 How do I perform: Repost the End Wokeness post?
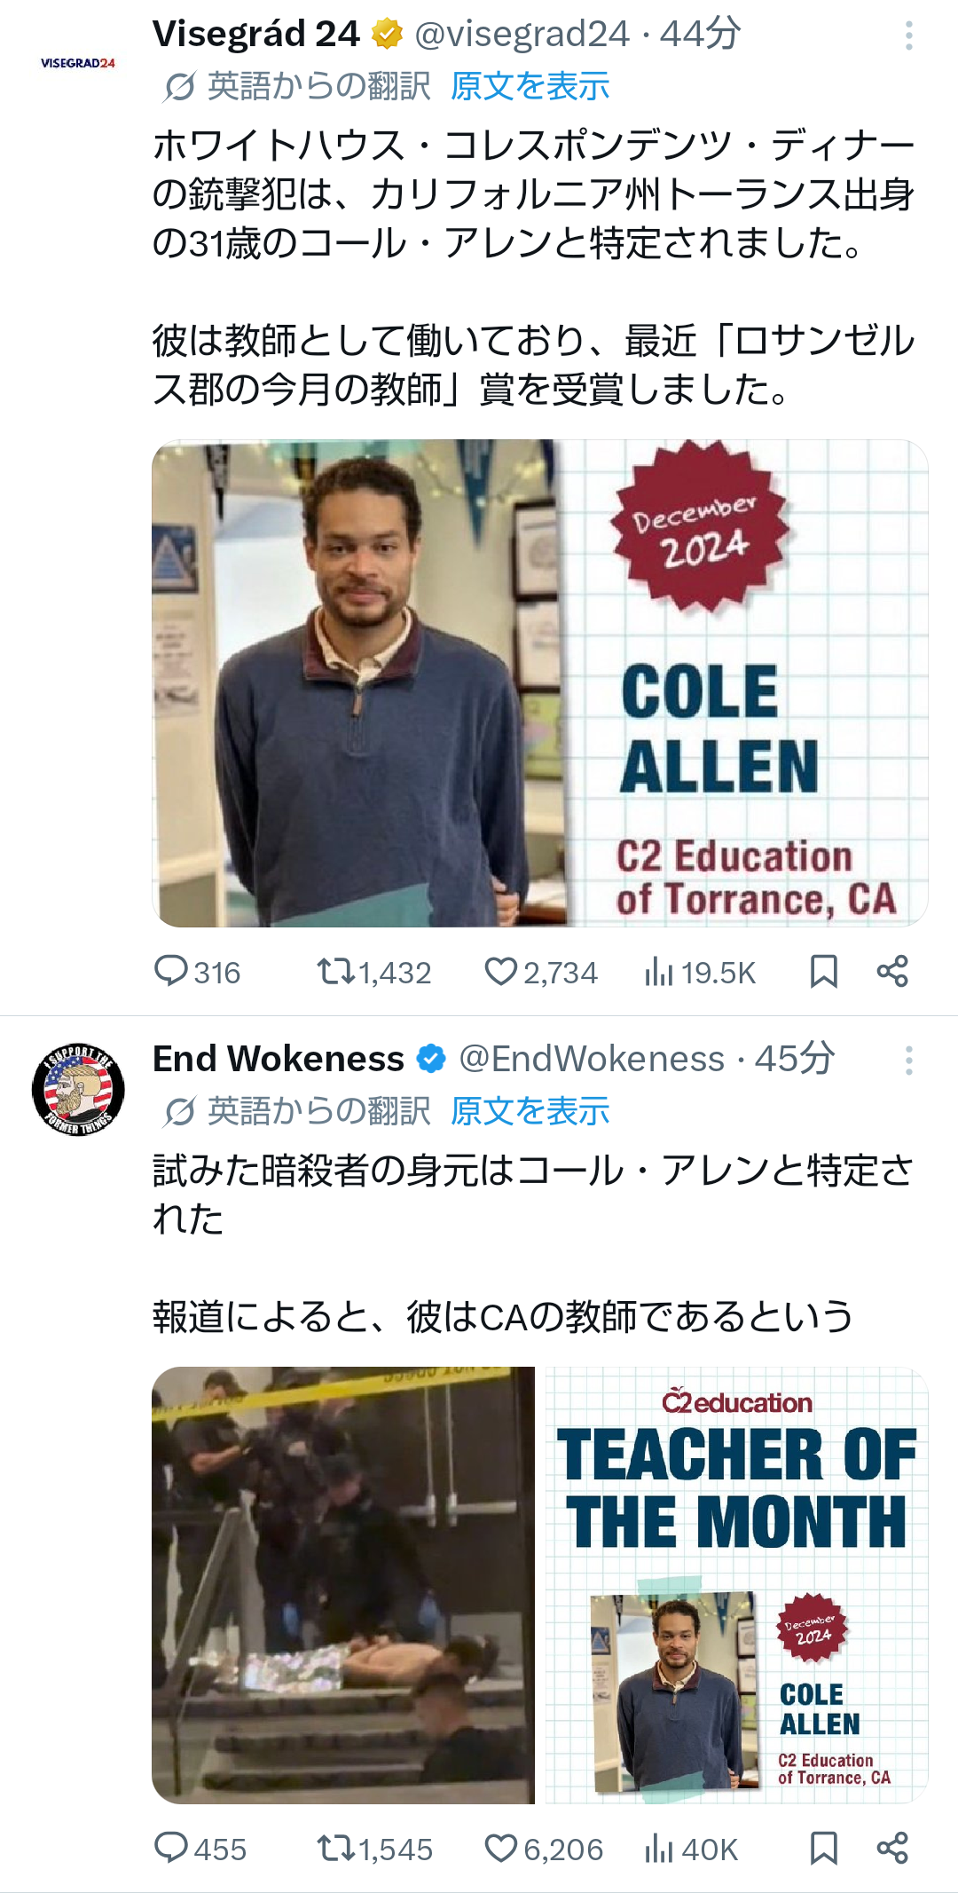(374, 1849)
